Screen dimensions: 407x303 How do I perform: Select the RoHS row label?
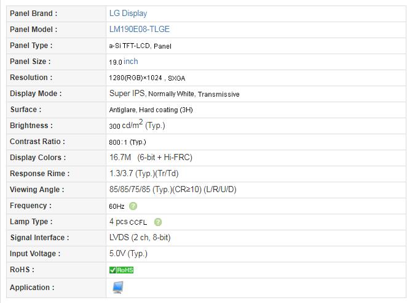click(22, 270)
